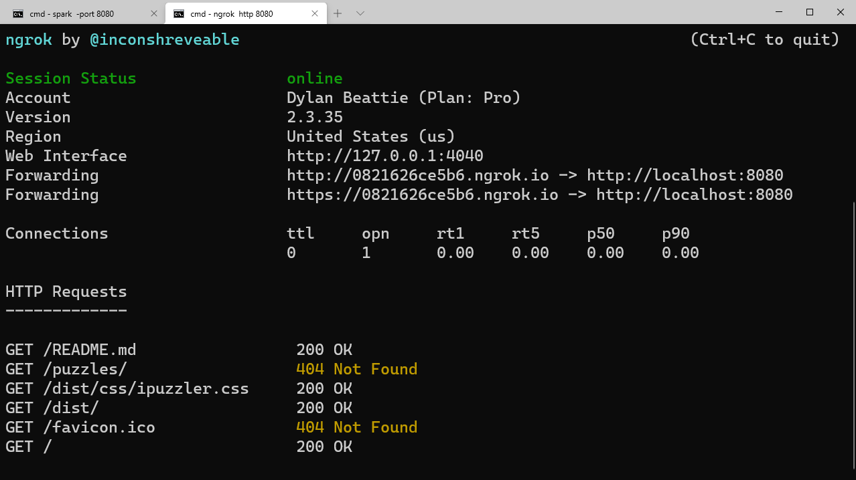The height and width of the screenshot is (480, 856).
Task: Click the http://0821626ce5b6.ngrok.io forwarding URL
Action: (423, 175)
